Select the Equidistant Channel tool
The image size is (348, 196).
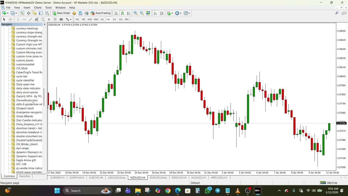click(x=36, y=19)
